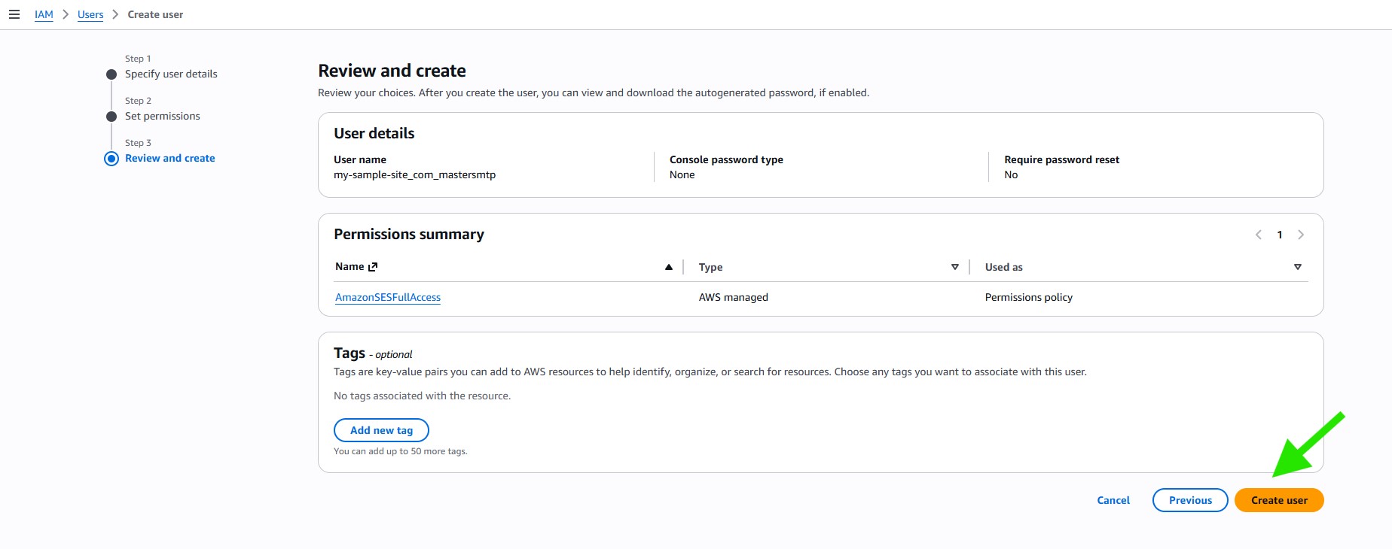Sort by Name using ascending arrow

coord(668,267)
